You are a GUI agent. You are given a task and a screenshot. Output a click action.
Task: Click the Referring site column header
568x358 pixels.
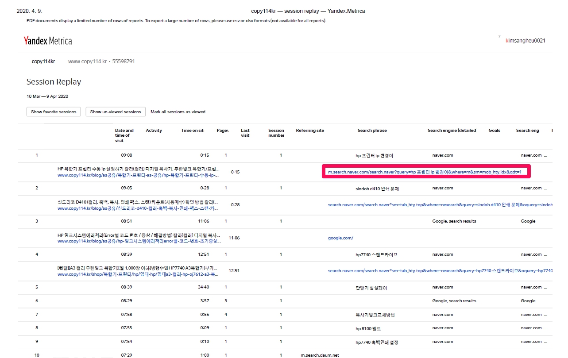pos(310,131)
